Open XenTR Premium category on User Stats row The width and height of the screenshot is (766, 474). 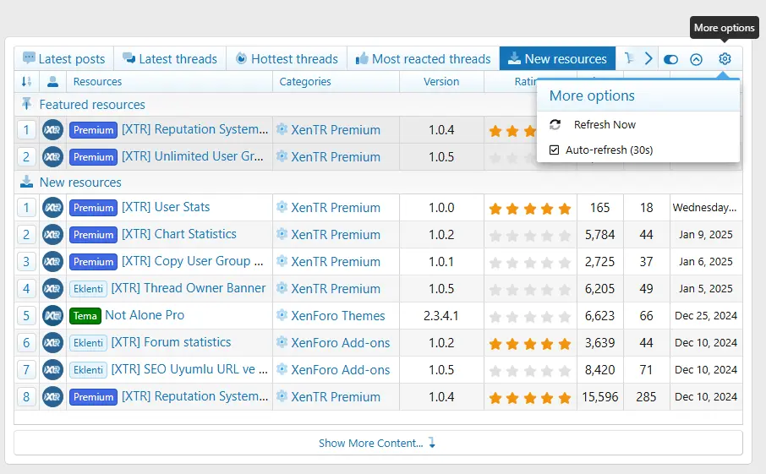(336, 208)
